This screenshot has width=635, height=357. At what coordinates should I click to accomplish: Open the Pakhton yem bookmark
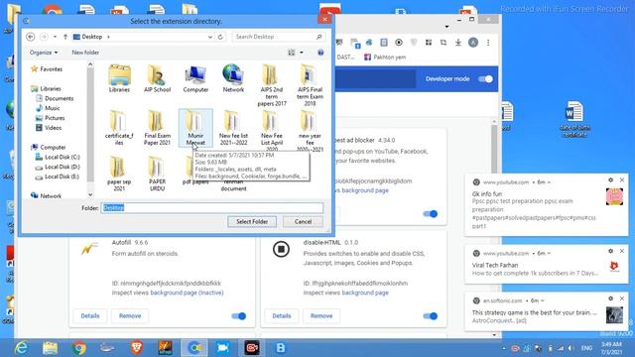coord(385,58)
